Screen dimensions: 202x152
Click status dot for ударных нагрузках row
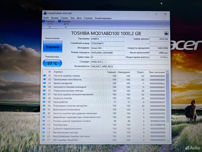coord(44,113)
